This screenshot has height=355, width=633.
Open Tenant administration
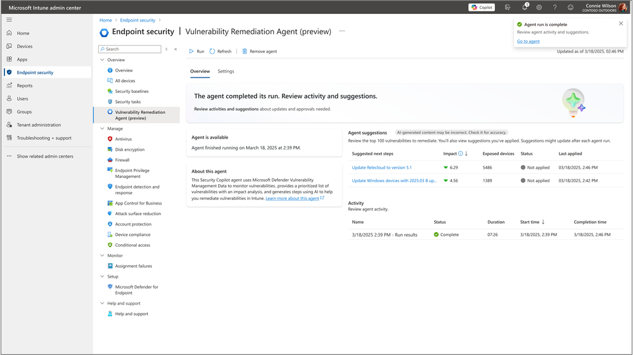39,125
